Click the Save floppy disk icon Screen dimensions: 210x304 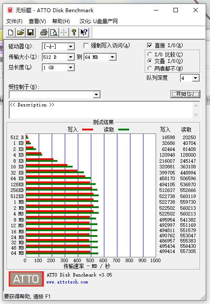[x=30, y=32]
